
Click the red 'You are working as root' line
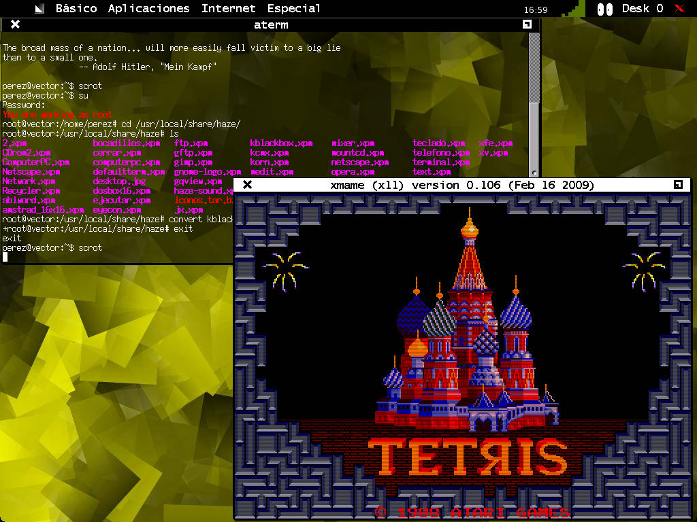coord(57,114)
